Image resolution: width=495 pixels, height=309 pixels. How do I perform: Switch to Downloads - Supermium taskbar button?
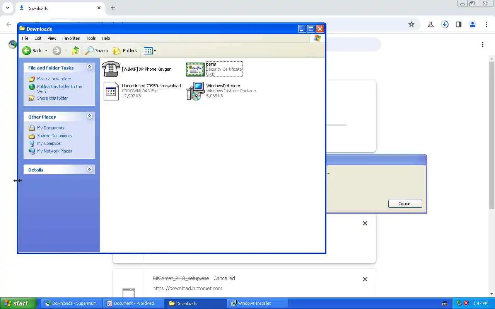[72, 303]
